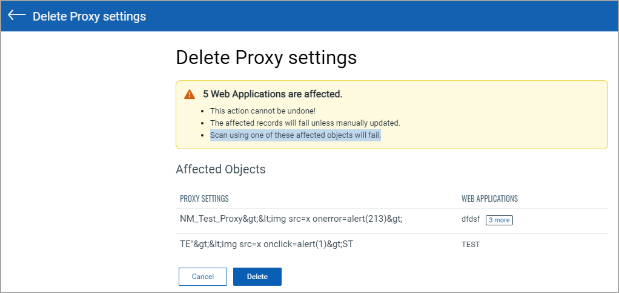Click the PROXY SETTINGS column header
619x293 pixels.
(204, 199)
